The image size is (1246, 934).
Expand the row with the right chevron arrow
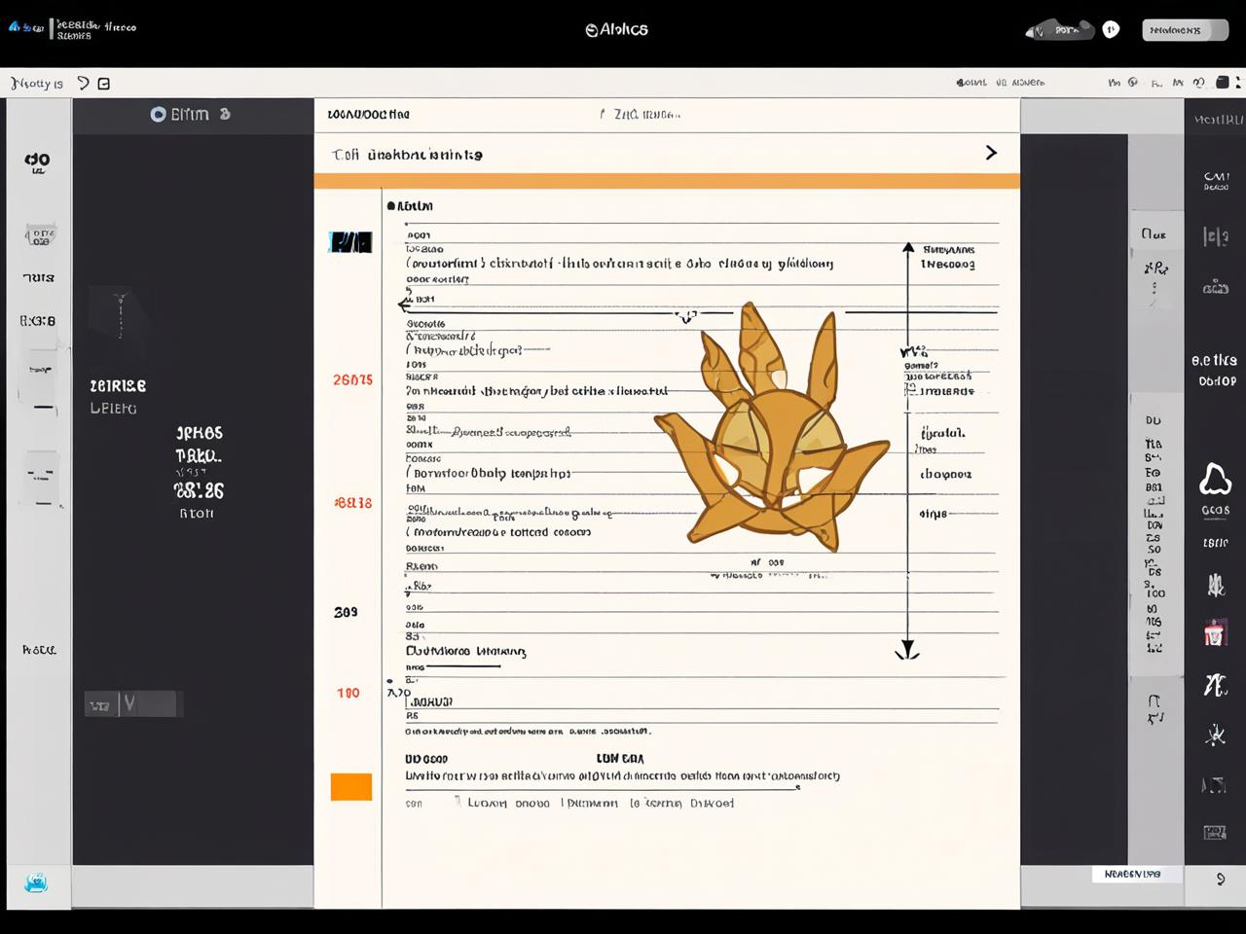pos(991,153)
